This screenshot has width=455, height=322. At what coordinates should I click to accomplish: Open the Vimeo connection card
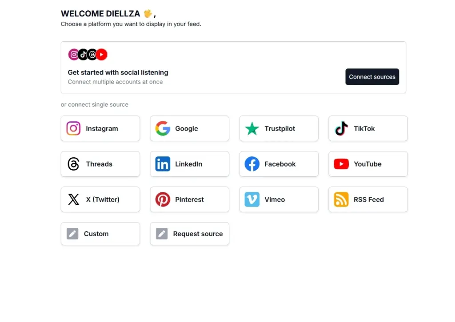[279, 199]
